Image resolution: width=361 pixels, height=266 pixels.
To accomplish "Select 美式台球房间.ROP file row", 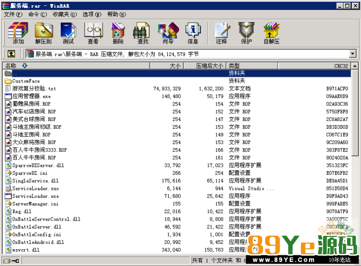I will 177,119.
